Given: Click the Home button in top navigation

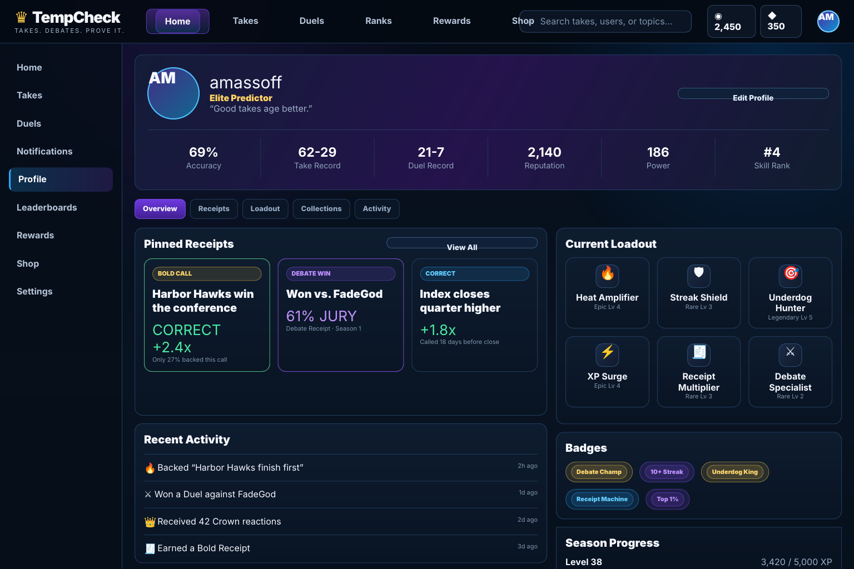Looking at the screenshot, I should pyautogui.click(x=178, y=22).
